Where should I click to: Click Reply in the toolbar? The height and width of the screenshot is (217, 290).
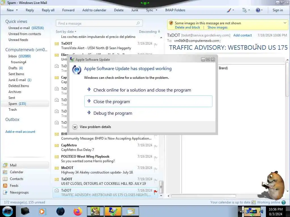pos(30,10)
